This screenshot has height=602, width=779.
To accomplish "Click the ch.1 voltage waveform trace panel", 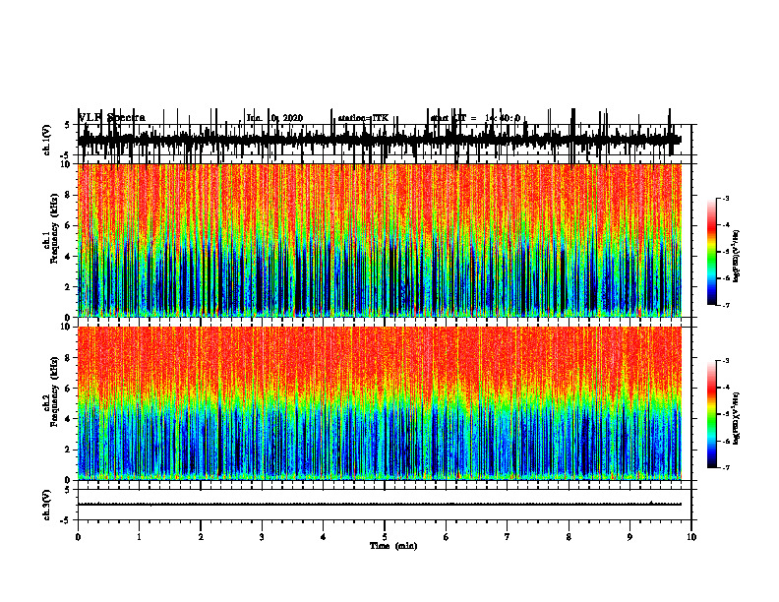I will [x=385, y=140].
